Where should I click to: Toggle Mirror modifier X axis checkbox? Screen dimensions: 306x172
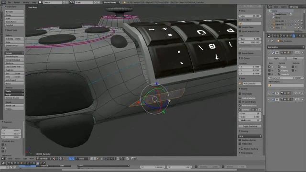point(269,67)
